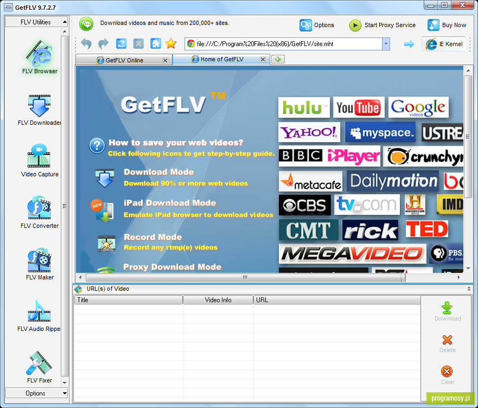Collapse the FLV Utilities panel header
This screenshot has width=478, height=408.
point(36,22)
